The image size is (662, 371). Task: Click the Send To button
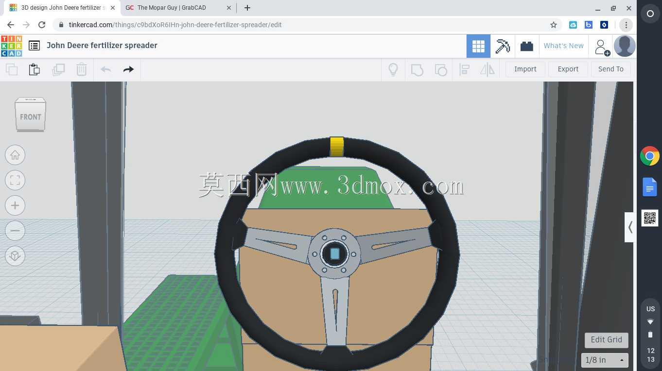point(611,69)
